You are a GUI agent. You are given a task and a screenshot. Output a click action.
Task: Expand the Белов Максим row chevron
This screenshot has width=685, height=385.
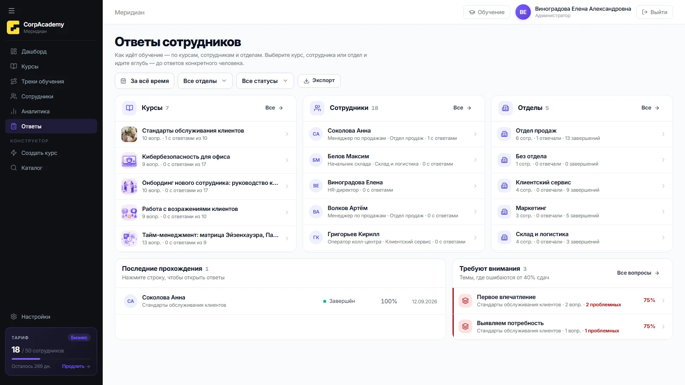tap(475, 160)
